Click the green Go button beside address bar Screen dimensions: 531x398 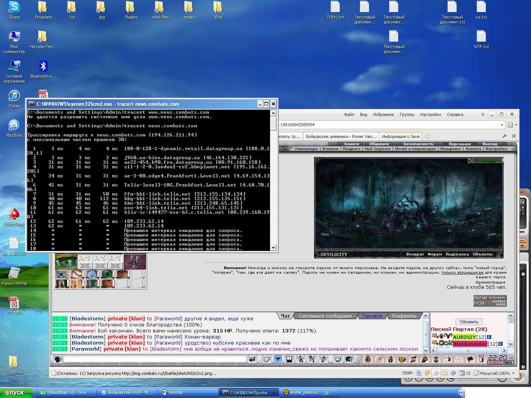click(510, 125)
